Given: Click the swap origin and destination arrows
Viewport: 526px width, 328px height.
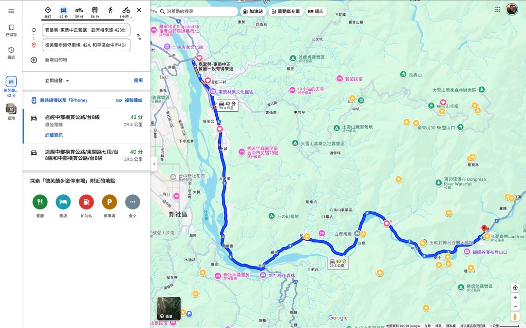Looking at the screenshot, I should click(x=139, y=37).
